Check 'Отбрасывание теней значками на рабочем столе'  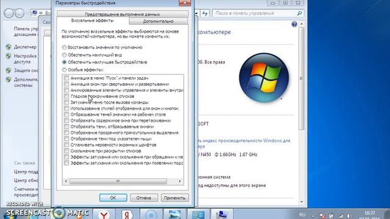click(66, 114)
